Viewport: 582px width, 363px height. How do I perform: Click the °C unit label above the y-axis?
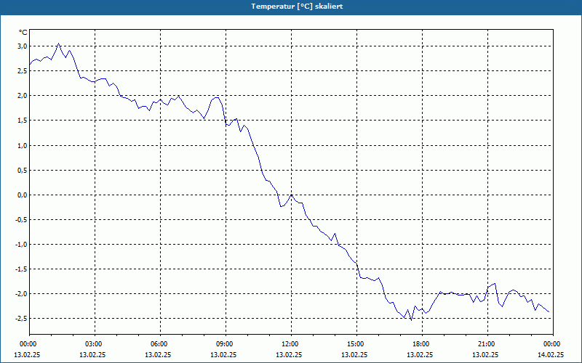(x=23, y=33)
